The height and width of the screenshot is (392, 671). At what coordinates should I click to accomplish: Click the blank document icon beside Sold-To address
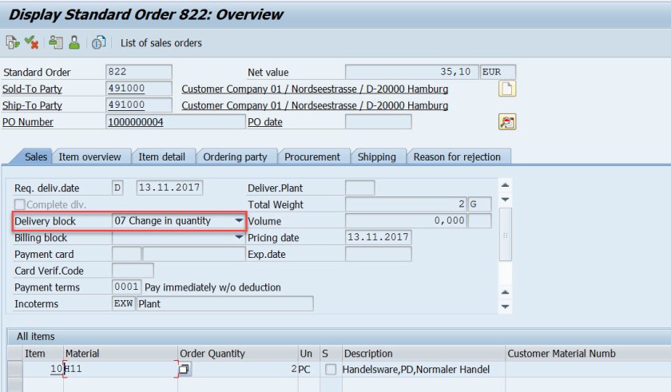click(506, 89)
